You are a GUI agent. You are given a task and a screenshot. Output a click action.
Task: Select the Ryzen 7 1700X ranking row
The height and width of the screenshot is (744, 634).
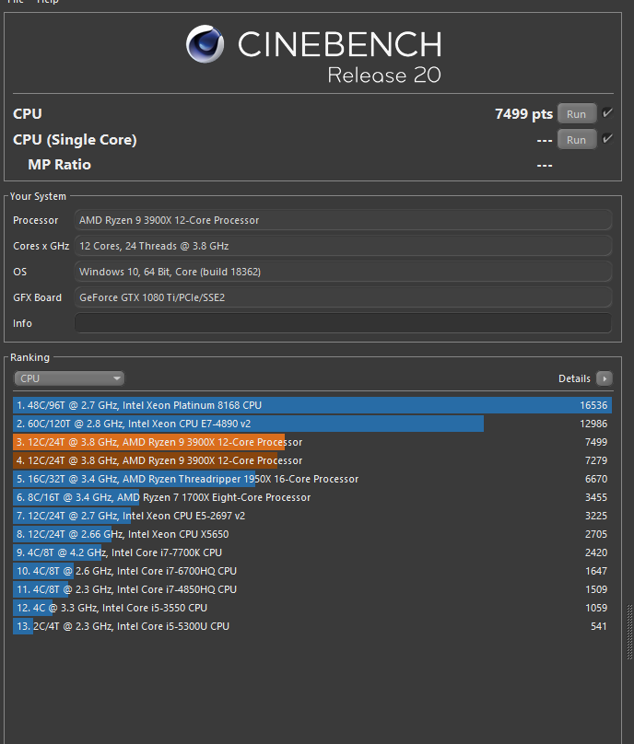312,497
